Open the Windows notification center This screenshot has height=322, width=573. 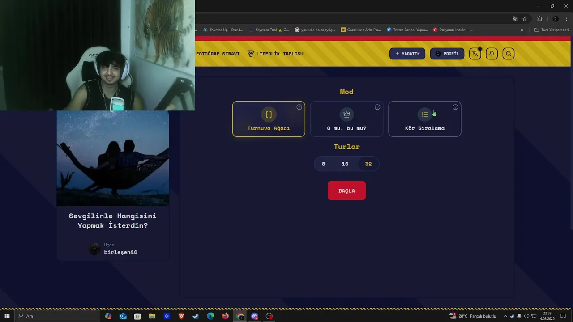coord(563,316)
